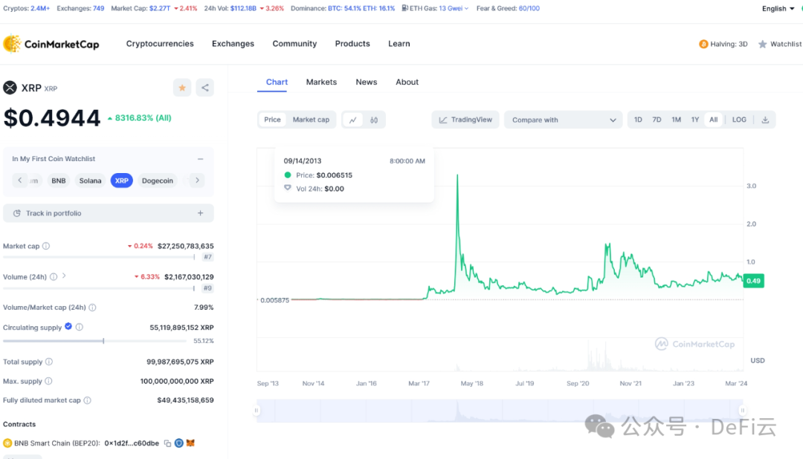Viewport: 803px width, 459px height.
Task: Click the right handle of chart range slider
Action: tap(741, 411)
